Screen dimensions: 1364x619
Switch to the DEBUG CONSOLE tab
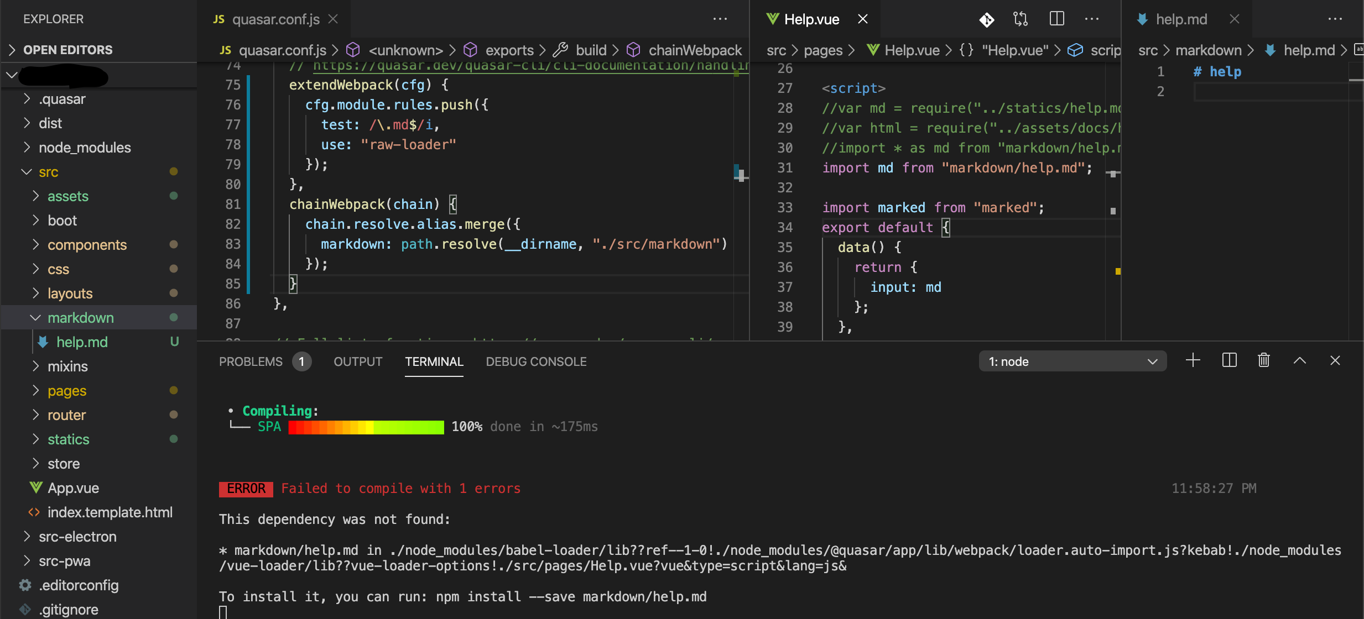[x=535, y=361]
